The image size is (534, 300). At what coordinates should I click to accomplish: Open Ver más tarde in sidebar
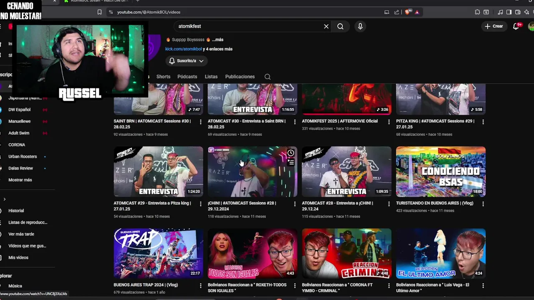click(21, 234)
